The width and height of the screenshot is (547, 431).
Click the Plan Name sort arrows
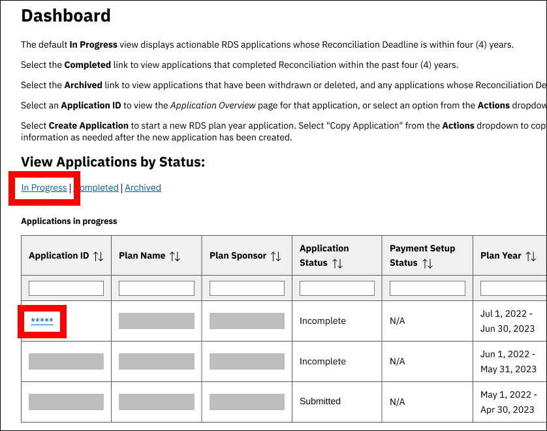175,256
